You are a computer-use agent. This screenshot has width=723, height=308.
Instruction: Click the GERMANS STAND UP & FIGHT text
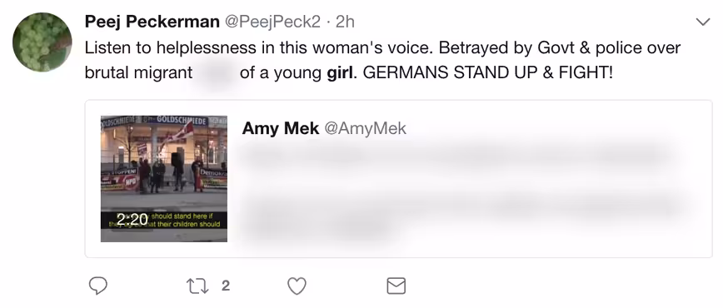pyautogui.click(x=488, y=72)
